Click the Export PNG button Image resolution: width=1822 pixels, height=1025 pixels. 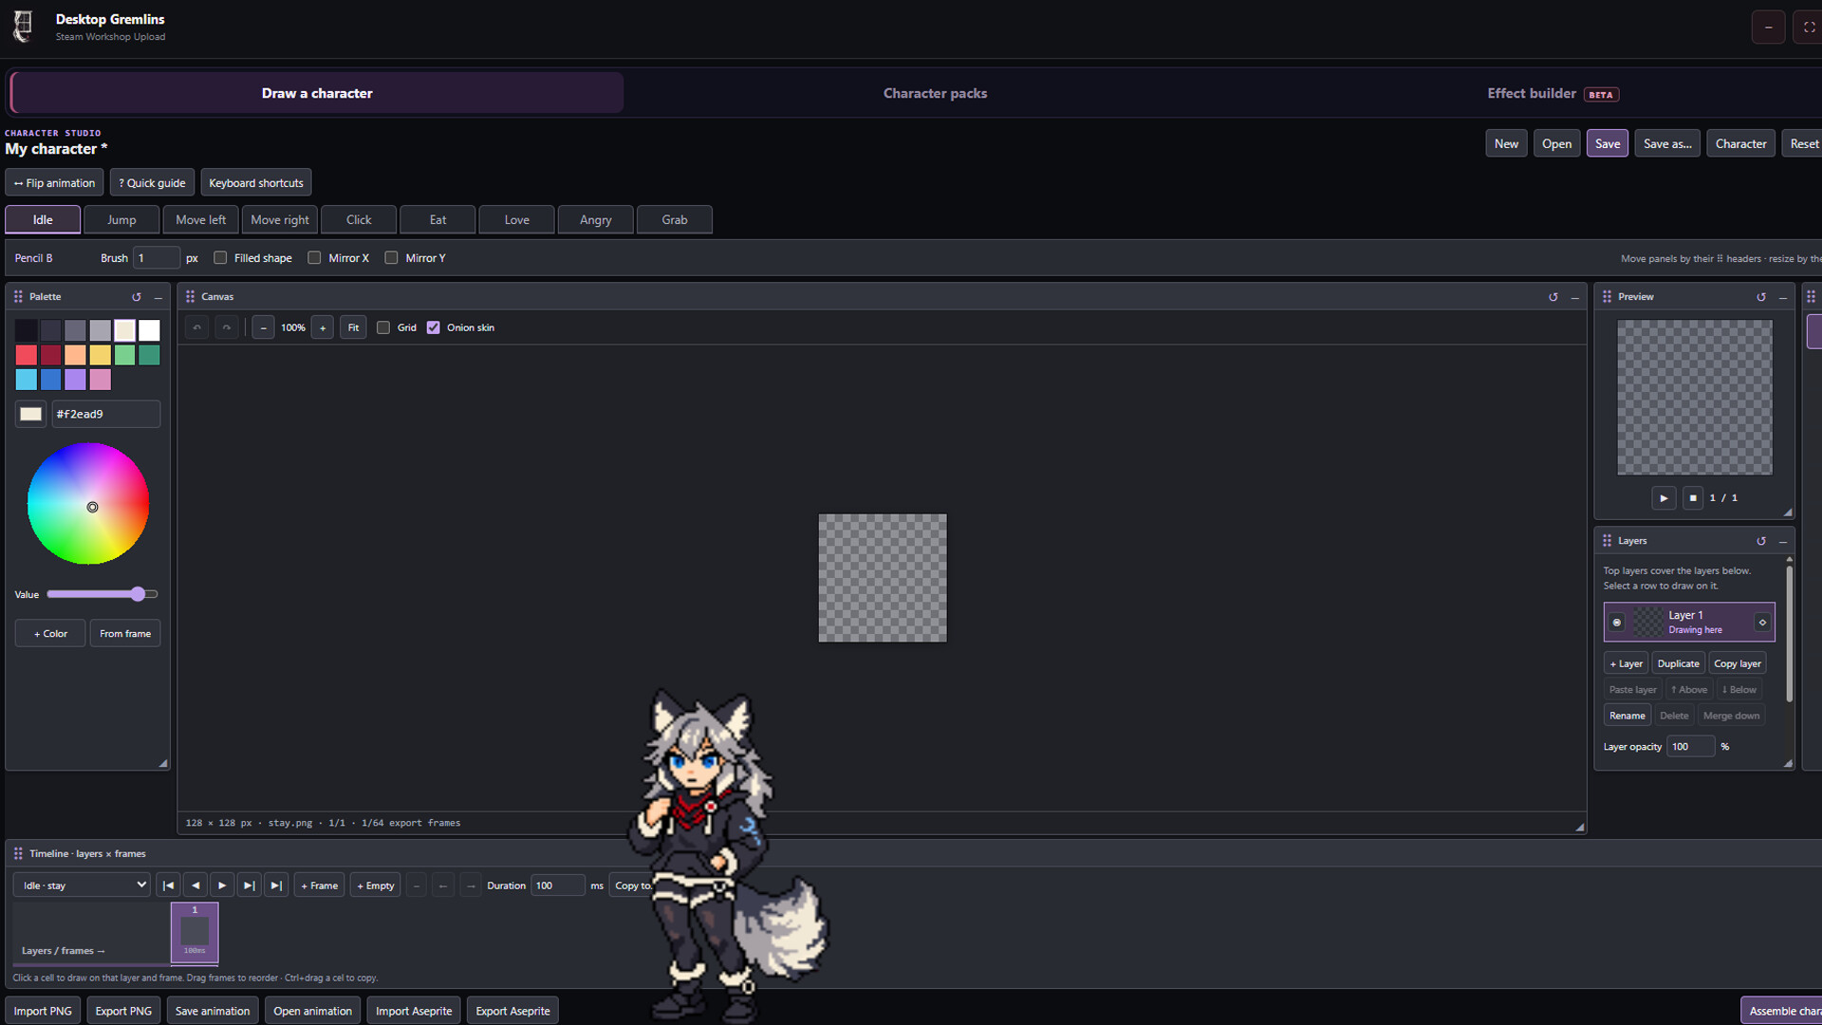(123, 1011)
